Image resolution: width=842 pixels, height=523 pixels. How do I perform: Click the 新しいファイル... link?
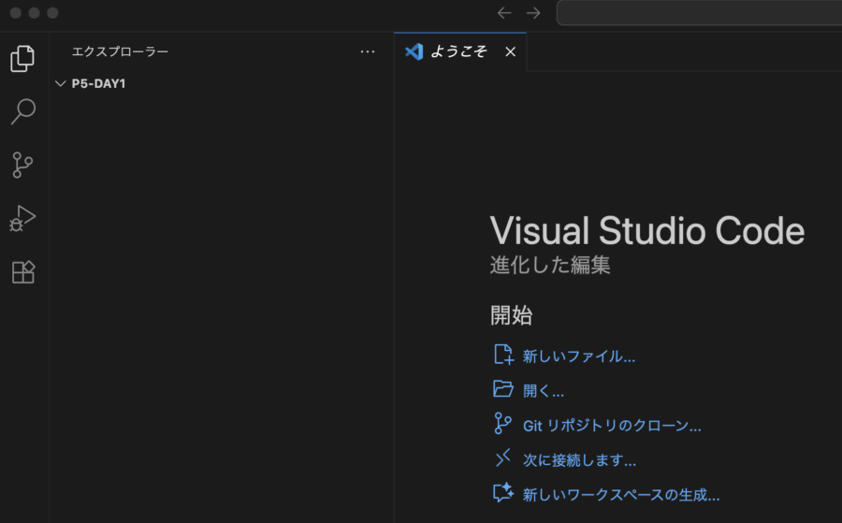[579, 356]
